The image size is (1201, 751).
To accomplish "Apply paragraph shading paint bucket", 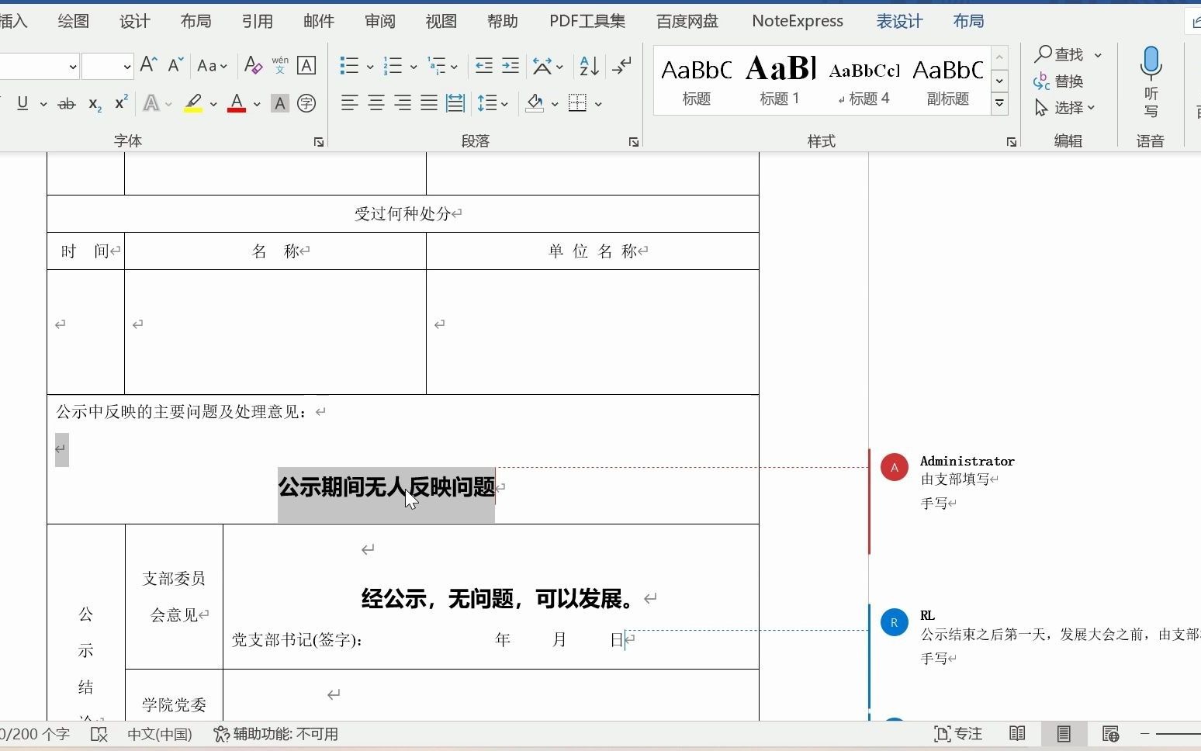I will 535,103.
